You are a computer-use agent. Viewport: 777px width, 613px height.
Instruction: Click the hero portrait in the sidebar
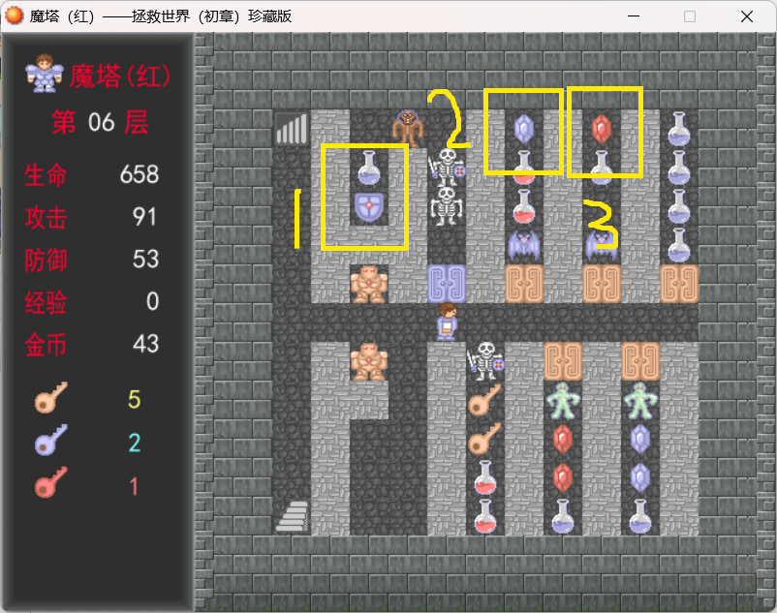[x=45, y=74]
